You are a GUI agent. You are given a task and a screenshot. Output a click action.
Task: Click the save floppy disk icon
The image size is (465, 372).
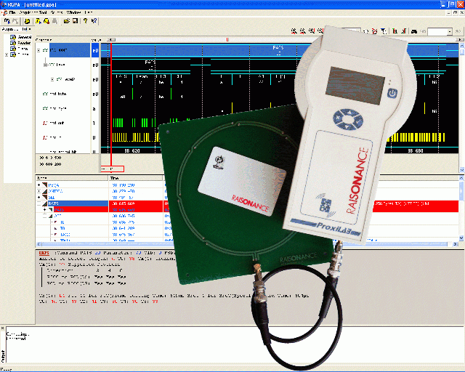pyautogui.click(x=75, y=21)
